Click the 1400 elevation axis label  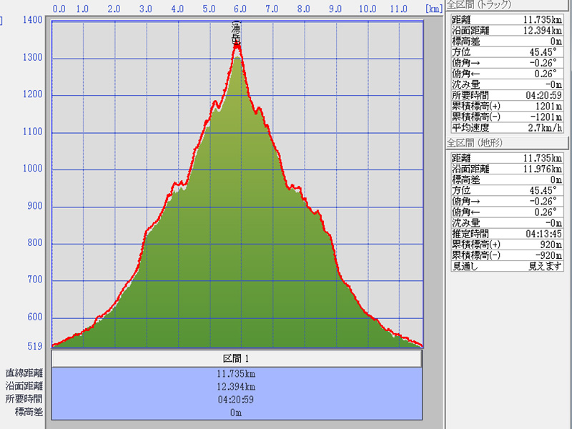tap(32, 20)
